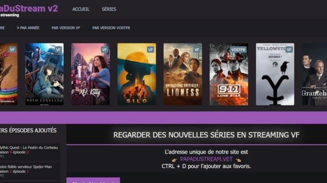The image size is (327, 183).
Task: Open the Yellowstone series poster
Action: (275, 74)
